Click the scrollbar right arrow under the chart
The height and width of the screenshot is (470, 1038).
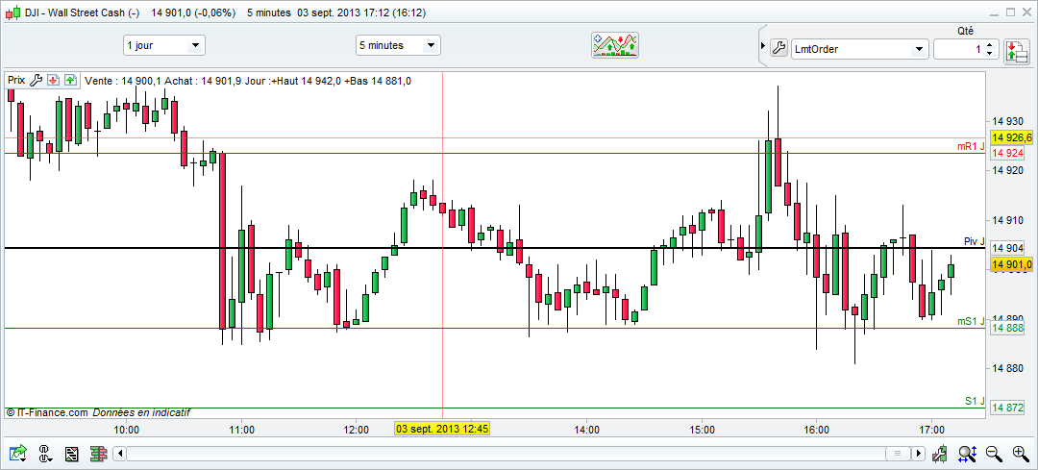pyautogui.click(x=918, y=454)
